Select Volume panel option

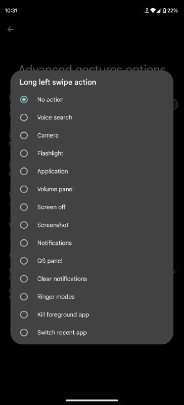[x=91, y=189]
